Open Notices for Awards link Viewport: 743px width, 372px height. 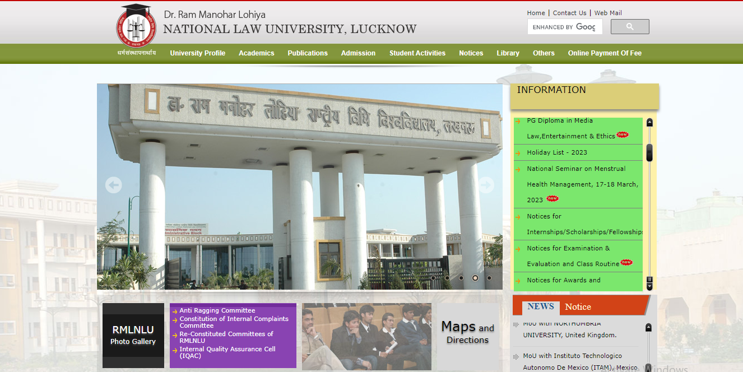[x=564, y=280]
